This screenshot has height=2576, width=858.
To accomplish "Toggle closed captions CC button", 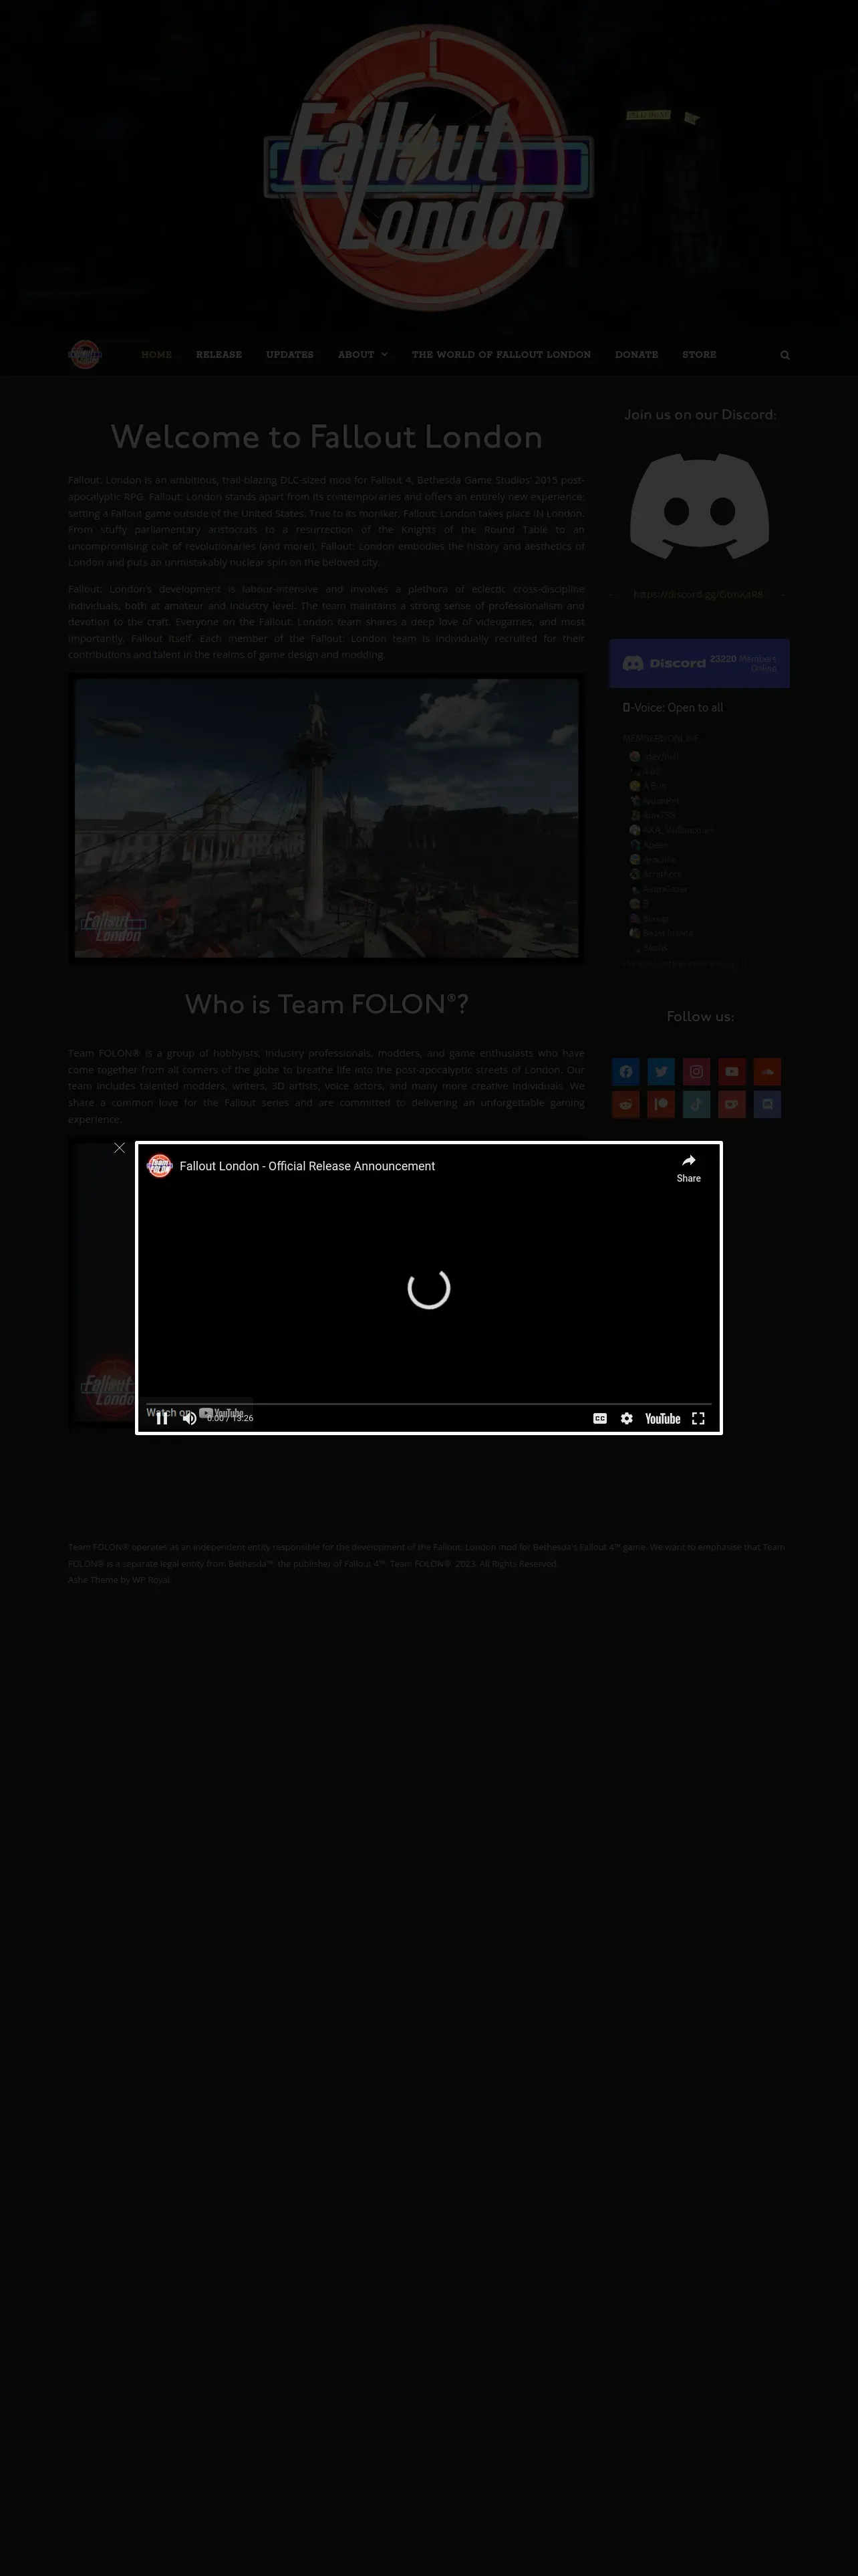I will pos(600,1418).
